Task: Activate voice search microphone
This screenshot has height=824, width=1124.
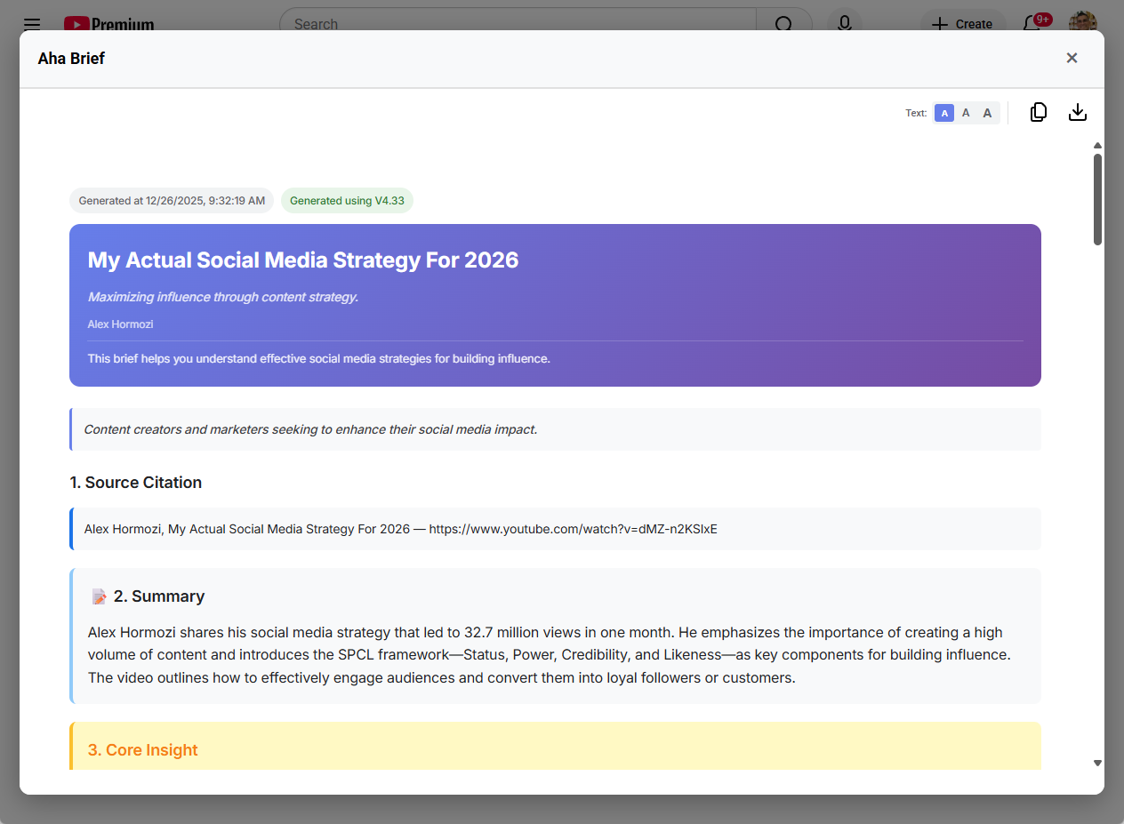Action: coord(844,24)
